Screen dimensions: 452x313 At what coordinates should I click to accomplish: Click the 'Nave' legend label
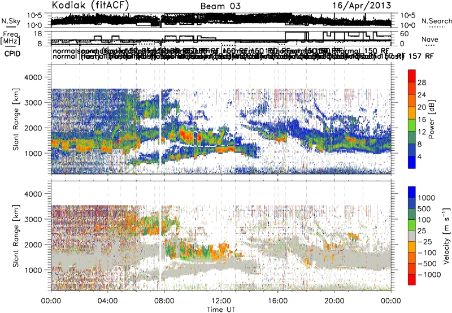(x=429, y=39)
